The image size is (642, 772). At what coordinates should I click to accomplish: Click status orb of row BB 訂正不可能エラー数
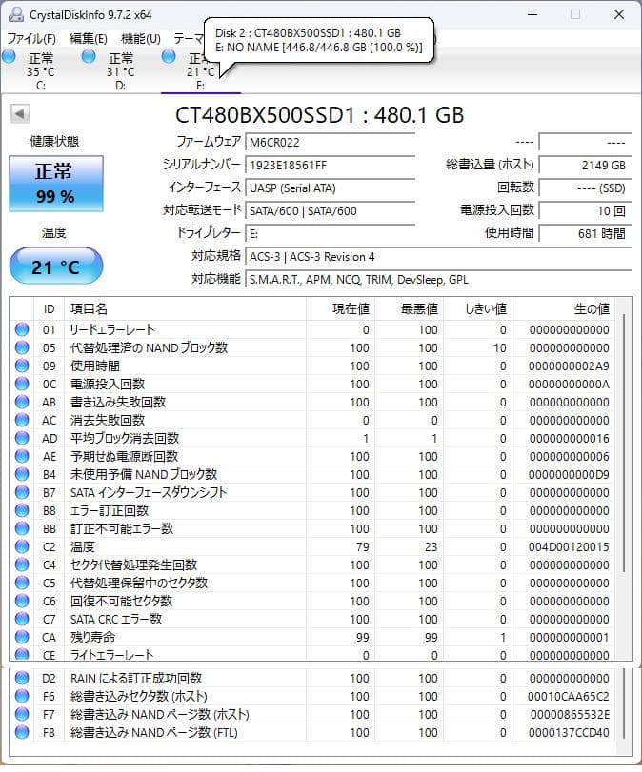click(22, 528)
